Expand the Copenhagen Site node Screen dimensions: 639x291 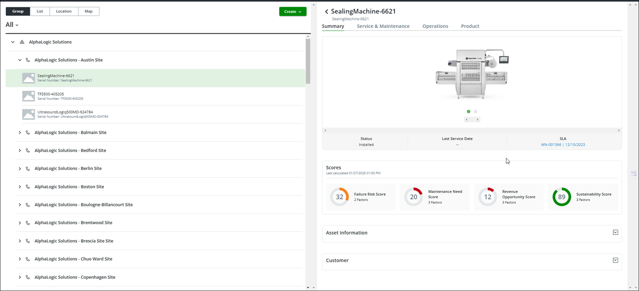click(19, 277)
